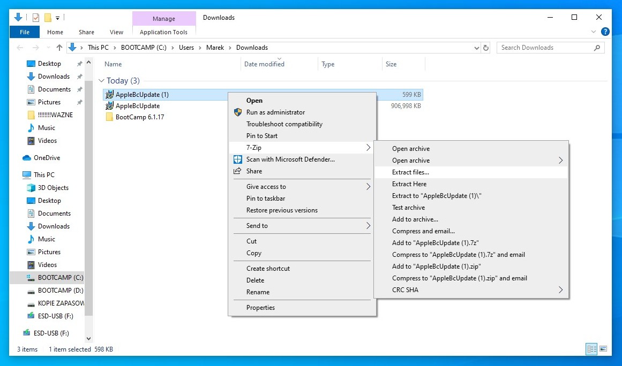The image size is (622, 366).
Task: Open the Application Tools ribbon tab
Action: (164, 32)
